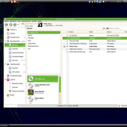The height and width of the screenshot is (127, 127).
Task: Click the Poddsändningar podcast icon
Action: (x=8, y=76)
